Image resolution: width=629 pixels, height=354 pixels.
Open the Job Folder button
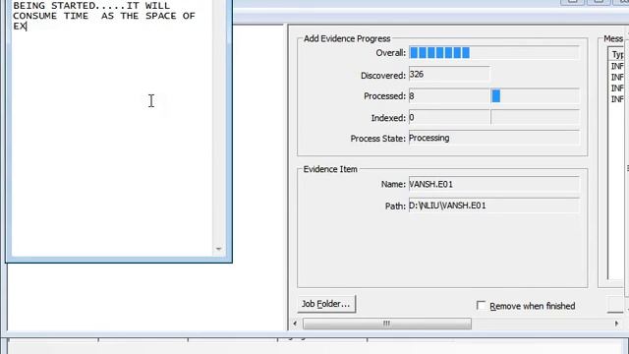click(x=326, y=304)
